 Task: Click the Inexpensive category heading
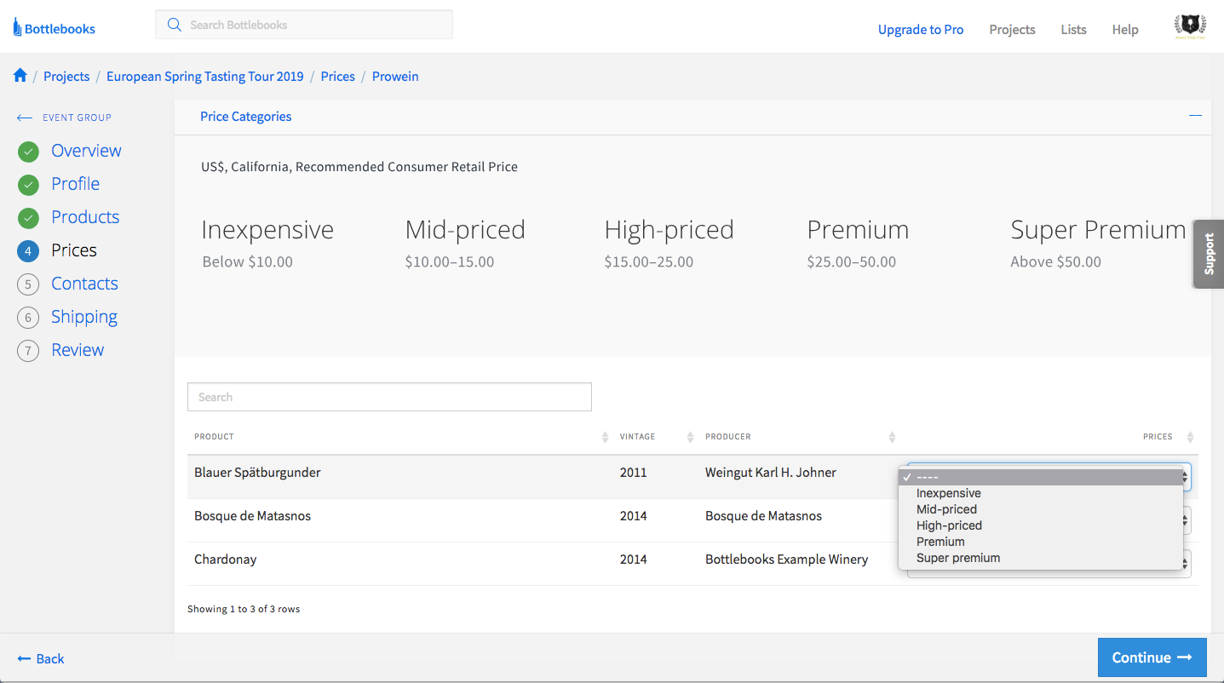pos(267,229)
